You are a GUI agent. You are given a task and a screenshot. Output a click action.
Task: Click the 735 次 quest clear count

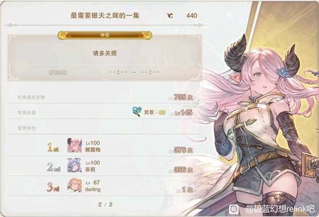(x=183, y=97)
